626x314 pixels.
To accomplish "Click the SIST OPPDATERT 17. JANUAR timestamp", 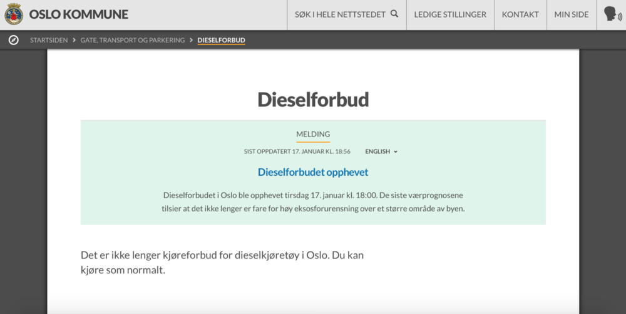I will click(297, 151).
